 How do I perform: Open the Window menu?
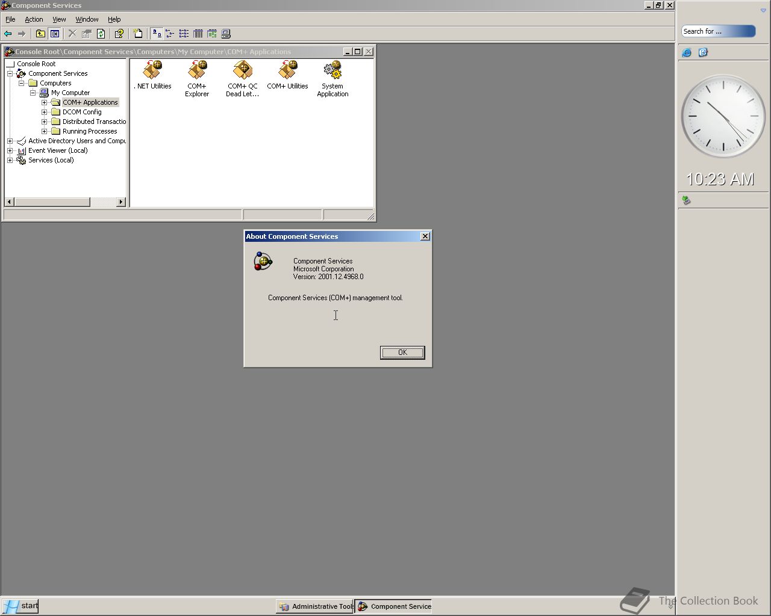(87, 19)
